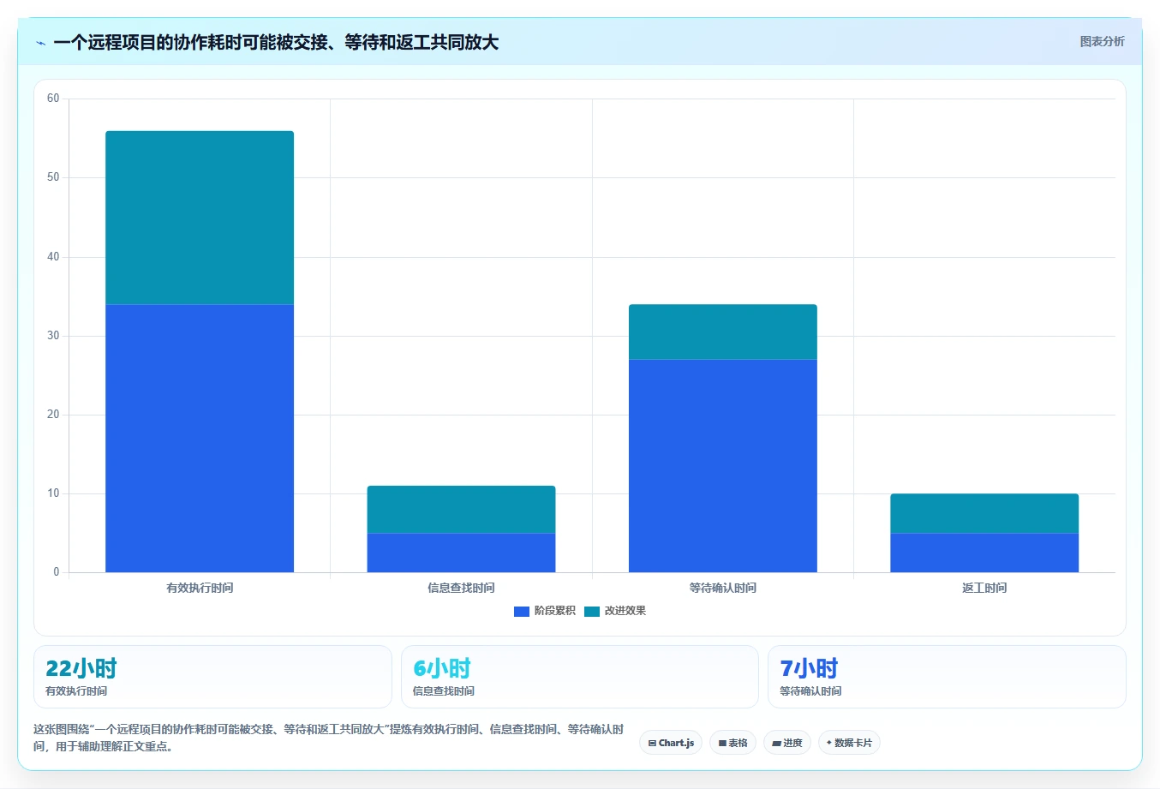This screenshot has width=1160, height=789.
Task: Click the icon inside the 进度 chip
Action: point(776,744)
